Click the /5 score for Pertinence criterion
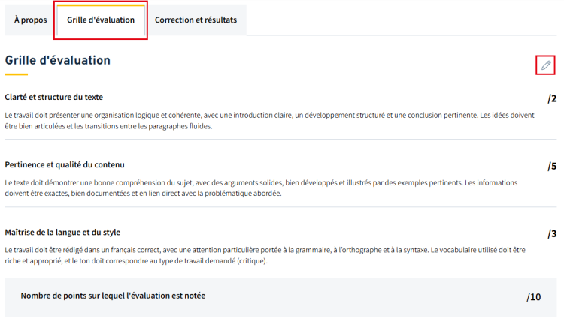Screen dimensions: 564x322 (552, 166)
